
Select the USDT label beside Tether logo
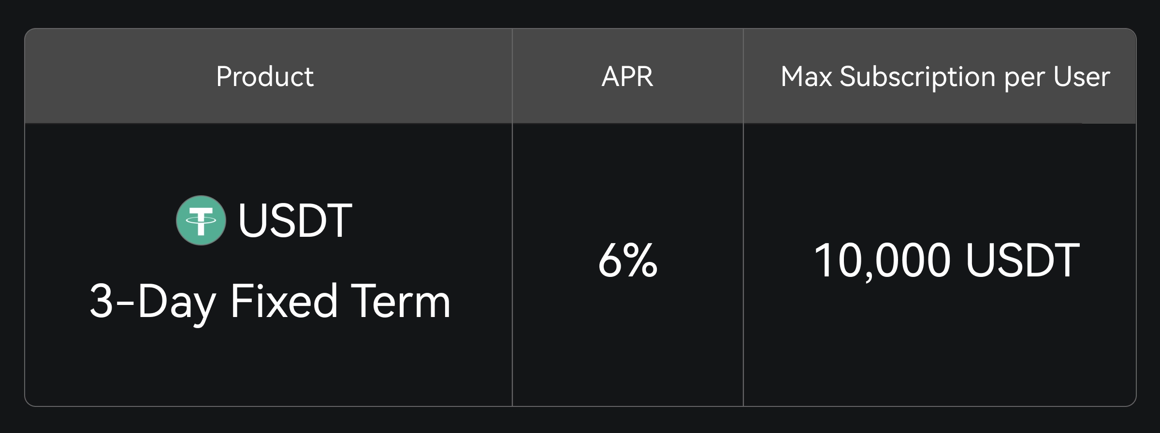point(295,220)
